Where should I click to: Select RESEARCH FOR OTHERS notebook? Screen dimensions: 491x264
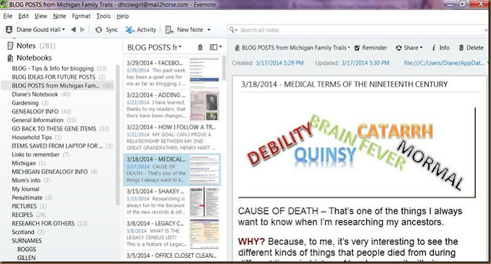coord(50,223)
